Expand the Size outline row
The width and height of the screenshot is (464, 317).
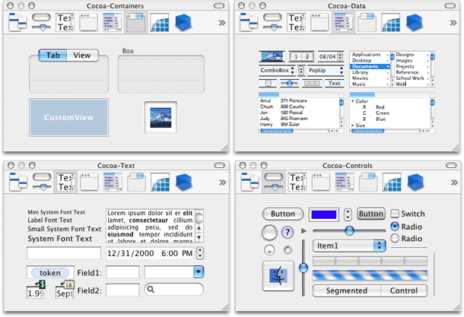353,125
